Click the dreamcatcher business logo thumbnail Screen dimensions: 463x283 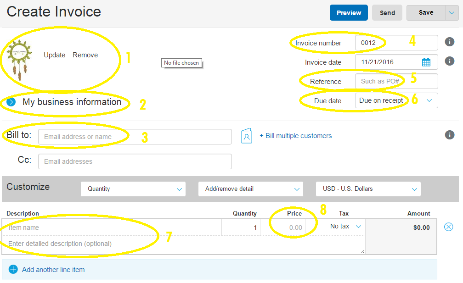19,60
